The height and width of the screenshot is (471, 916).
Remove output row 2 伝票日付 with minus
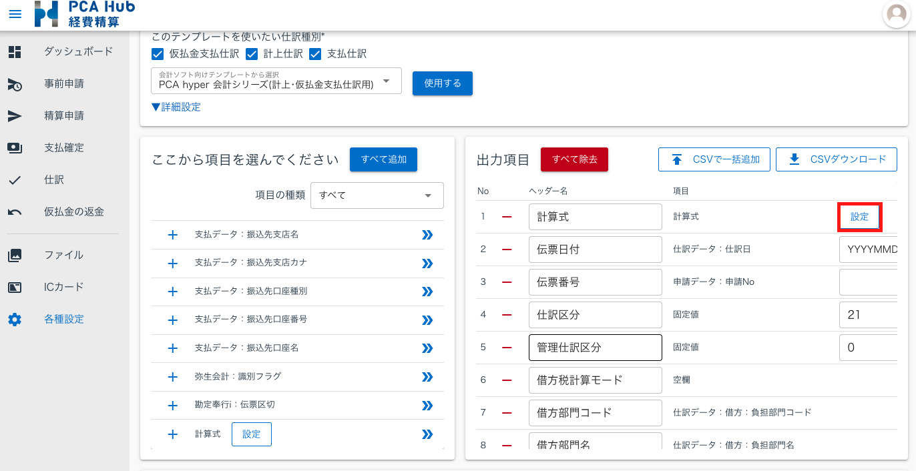507,250
